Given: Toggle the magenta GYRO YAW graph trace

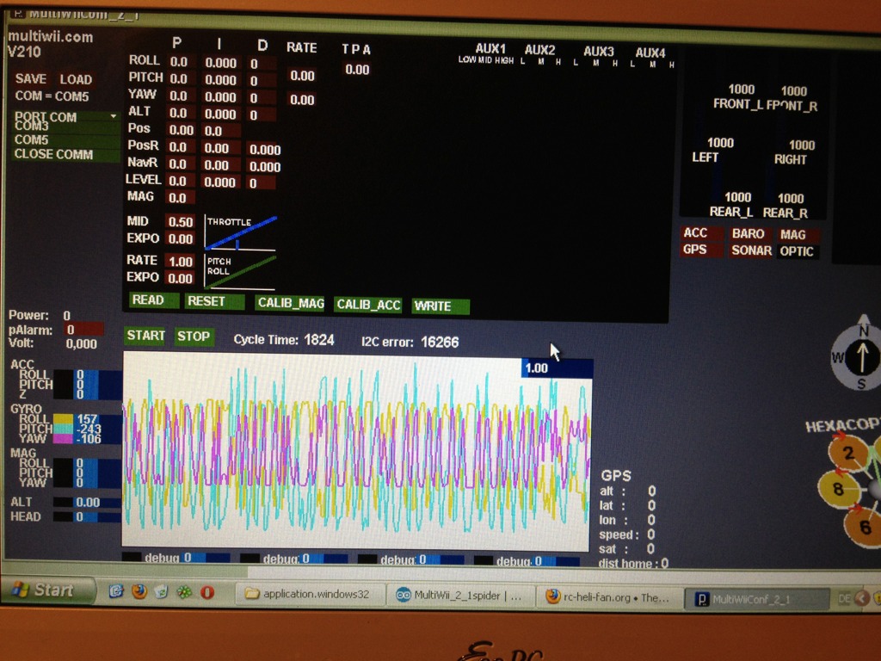Looking at the screenshot, I should pos(63,439).
